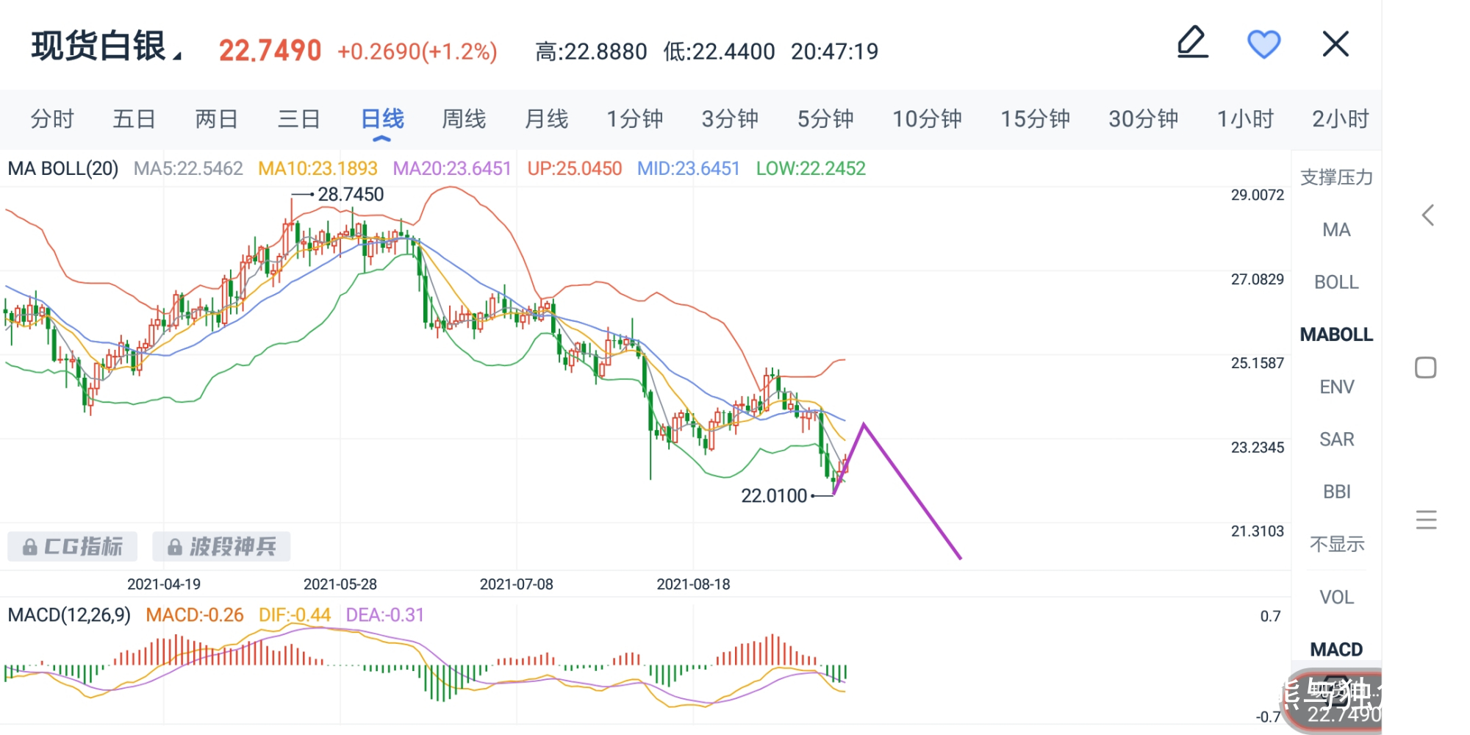Close the silver chart view

pos(1335,44)
